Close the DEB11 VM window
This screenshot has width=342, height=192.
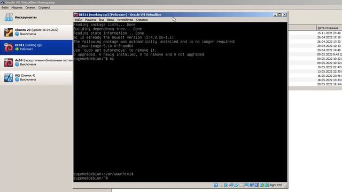tap(285, 14)
